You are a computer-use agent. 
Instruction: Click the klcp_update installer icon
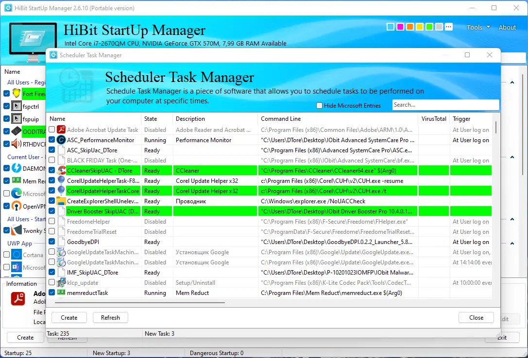pos(61,283)
